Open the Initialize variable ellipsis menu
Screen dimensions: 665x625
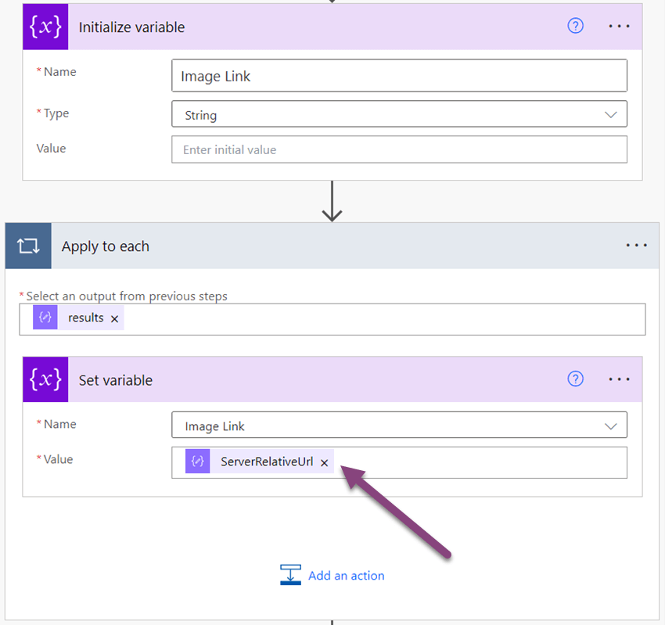(x=619, y=26)
